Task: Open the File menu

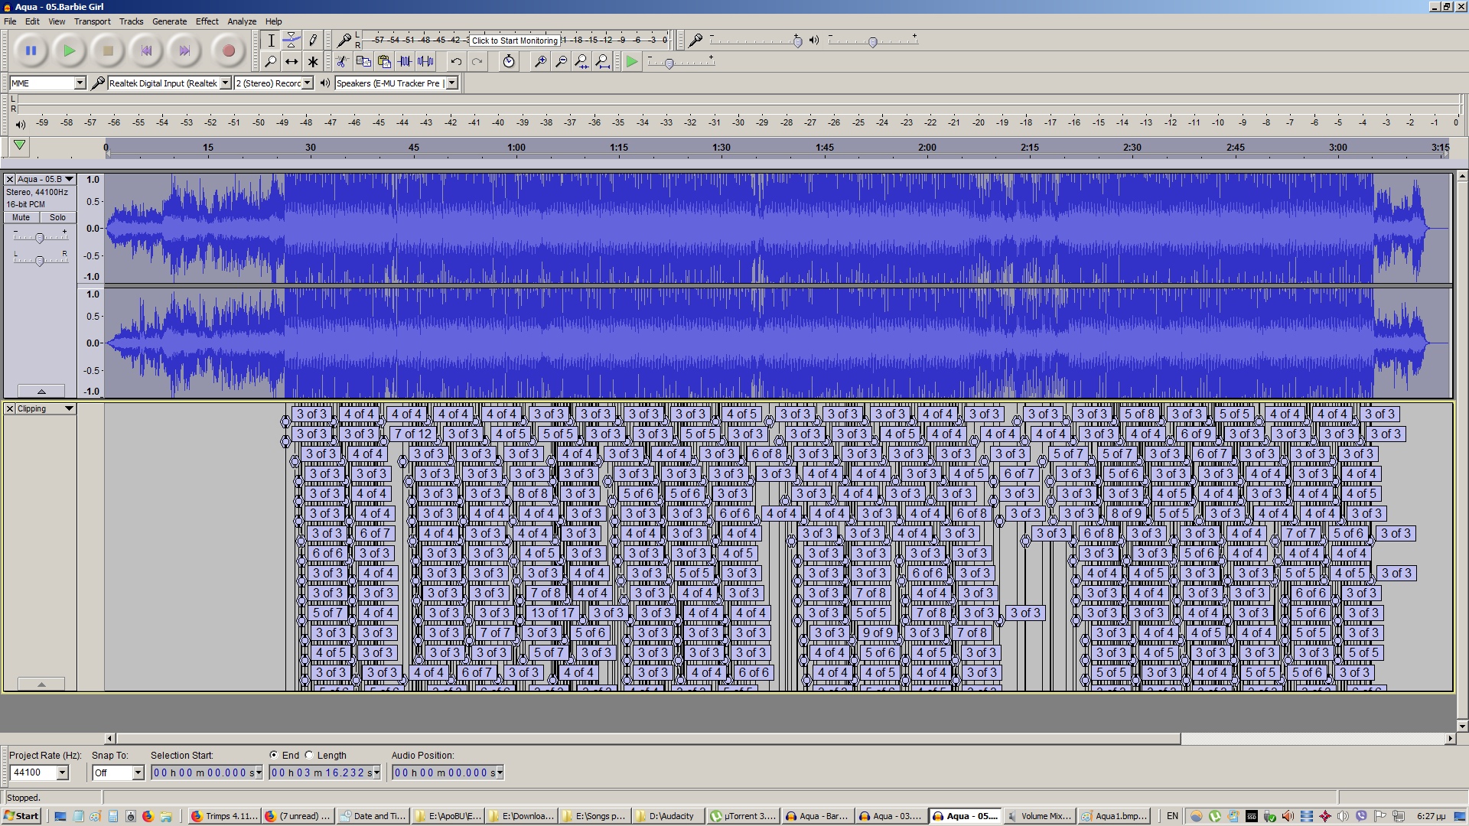Action: click(x=10, y=21)
